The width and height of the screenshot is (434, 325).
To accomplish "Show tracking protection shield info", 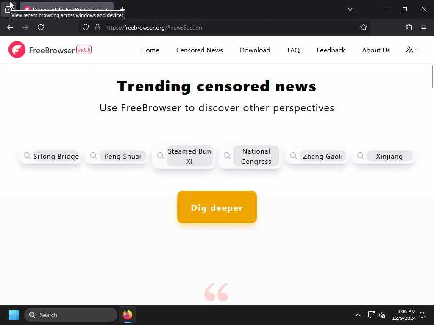I will click(86, 28).
